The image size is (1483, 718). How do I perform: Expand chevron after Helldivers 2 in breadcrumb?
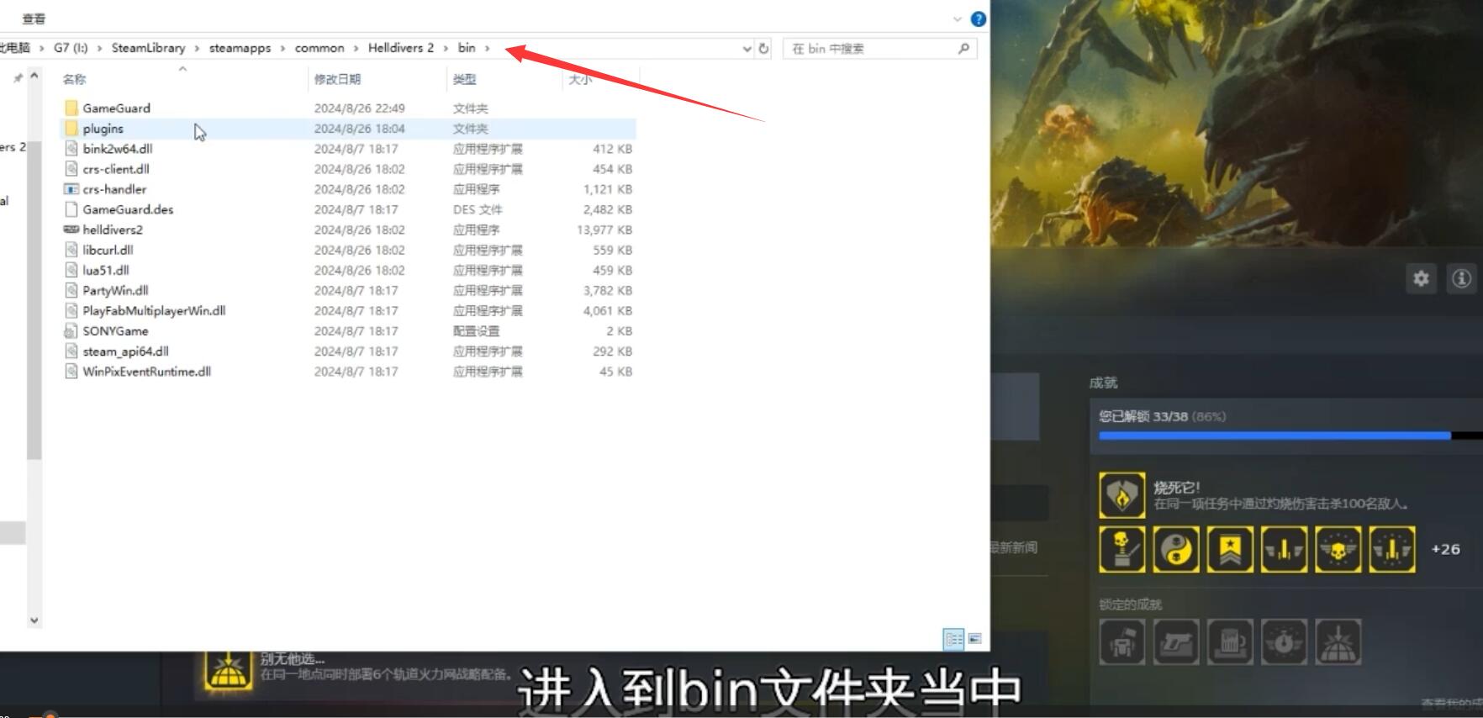pos(446,48)
